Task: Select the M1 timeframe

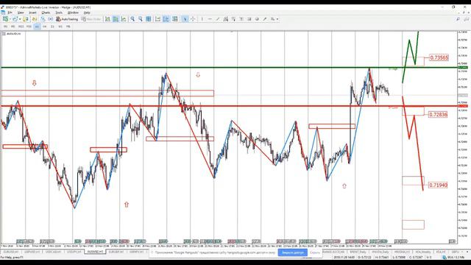Action: pyautogui.click(x=5, y=26)
